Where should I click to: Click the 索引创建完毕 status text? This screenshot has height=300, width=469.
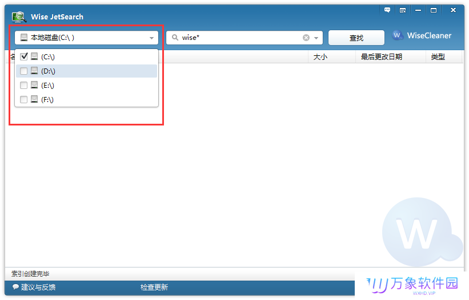30,274
